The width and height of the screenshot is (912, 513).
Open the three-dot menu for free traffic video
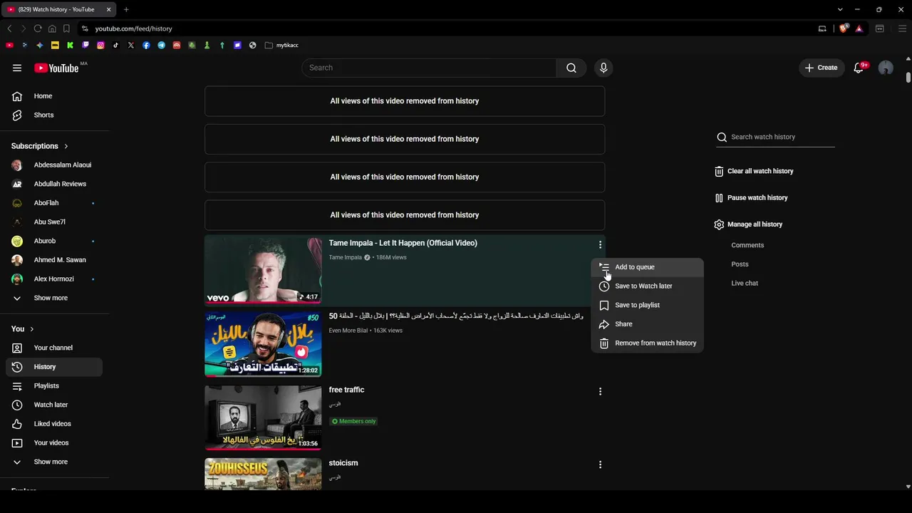tap(600, 391)
